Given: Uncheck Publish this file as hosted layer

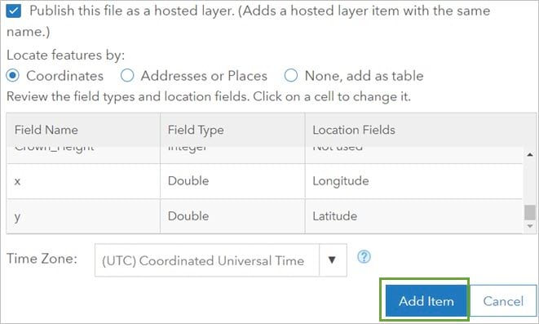Looking at the screenshot, I should click(13, 11).
